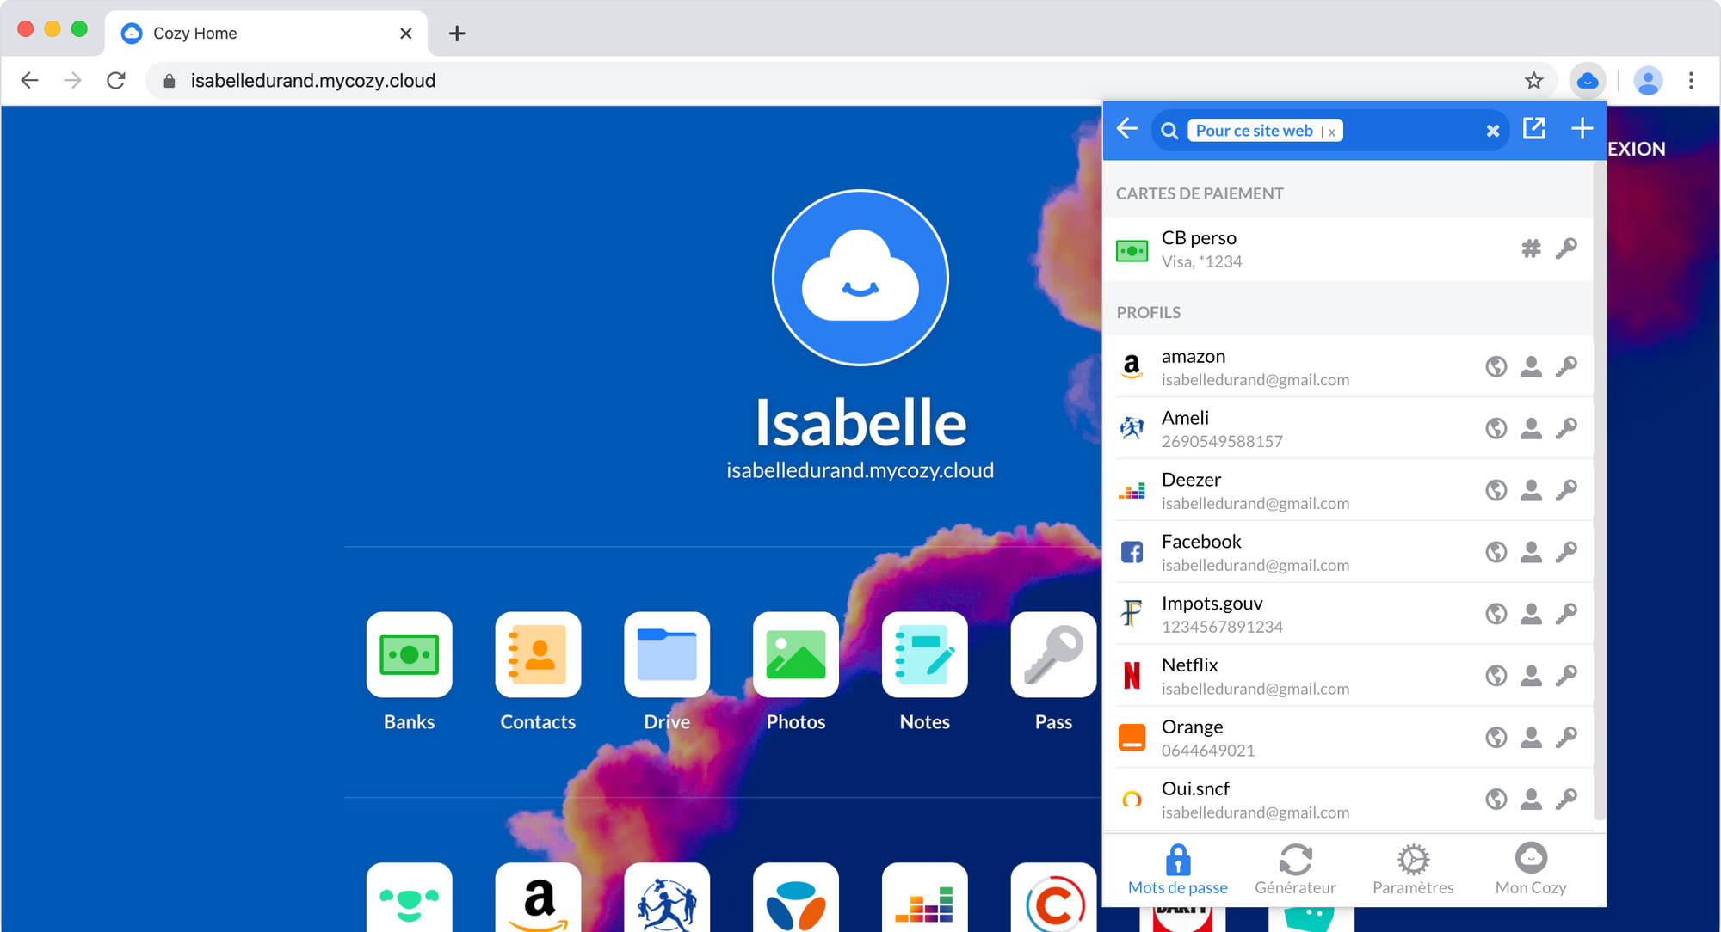Copy Oui.sncf username via person icon
Screen dimensions: 1721x932
pyautogui.click(x=1531, y=800)
